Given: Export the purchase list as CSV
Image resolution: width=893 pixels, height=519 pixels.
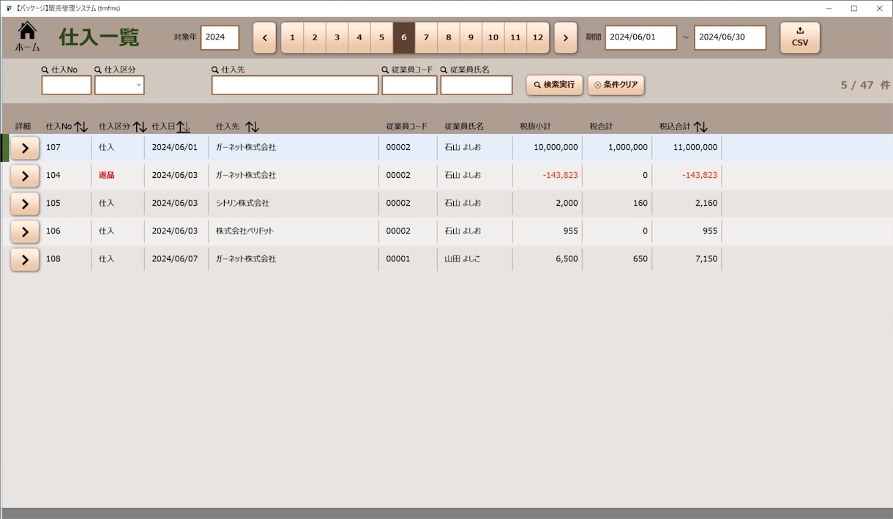Looking at the screenshot, I should [x=800, y=37].
